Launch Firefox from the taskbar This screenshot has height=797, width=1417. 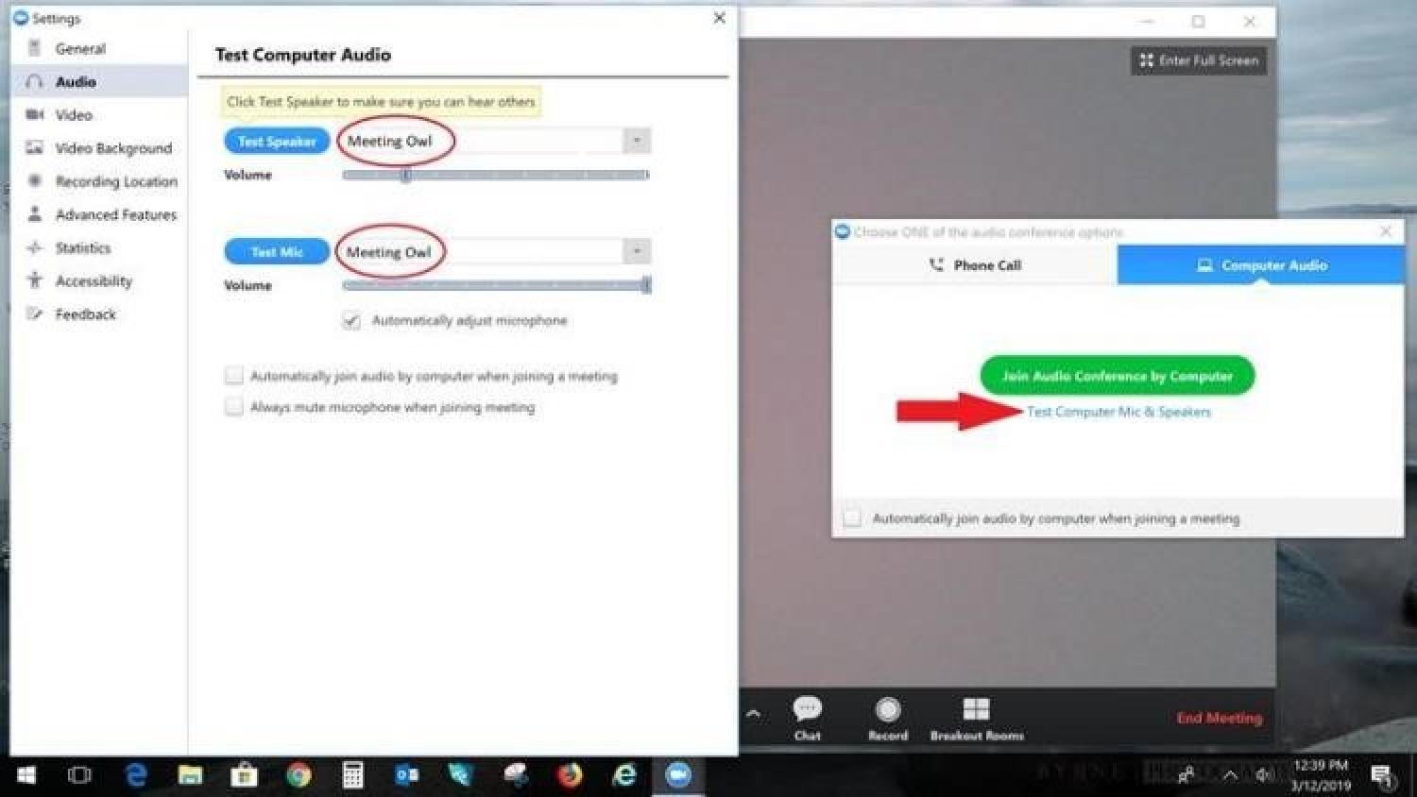(570, 775)
